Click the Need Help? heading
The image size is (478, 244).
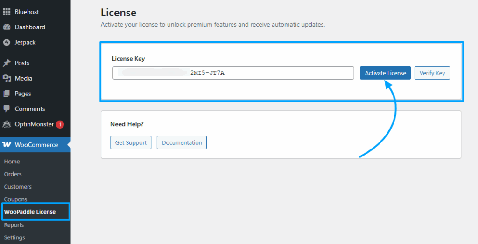(x=127, y=124)
